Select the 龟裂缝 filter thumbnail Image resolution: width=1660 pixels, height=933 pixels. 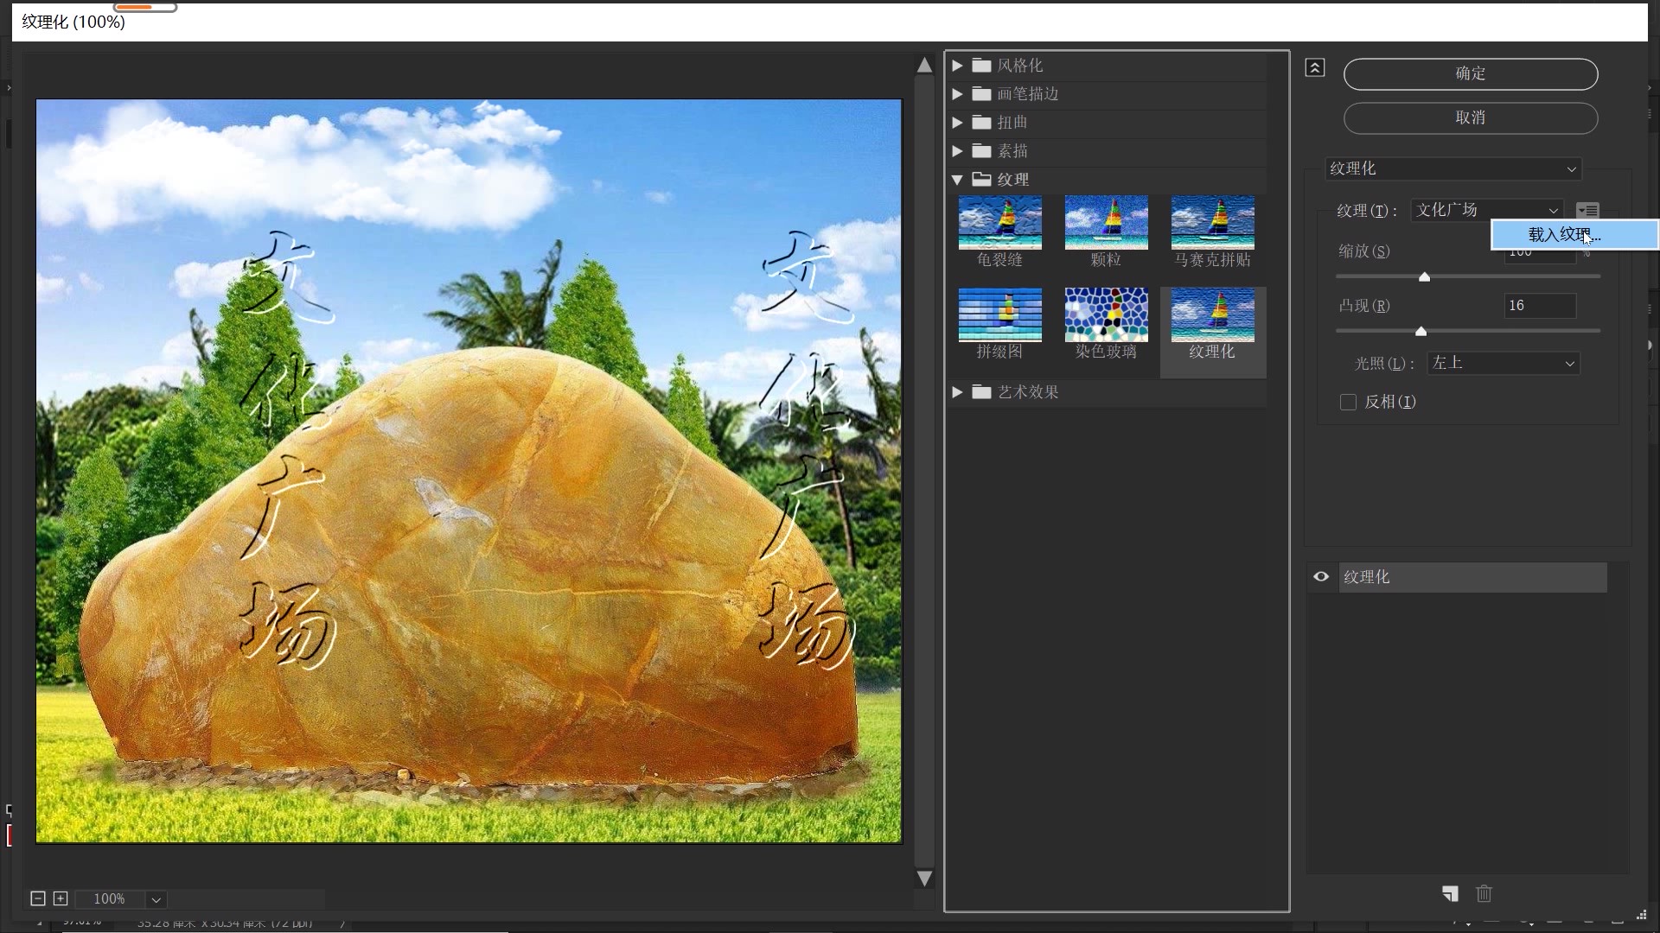pos(999,223)
